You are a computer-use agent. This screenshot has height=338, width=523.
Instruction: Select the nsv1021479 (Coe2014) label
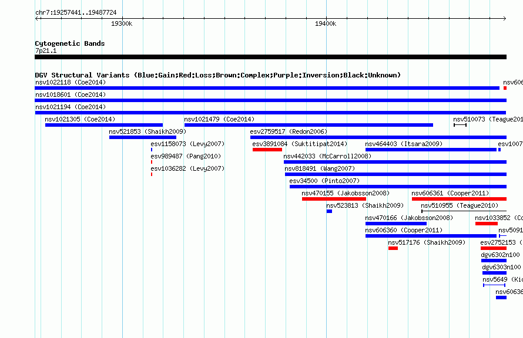click(x=219, y=119)
